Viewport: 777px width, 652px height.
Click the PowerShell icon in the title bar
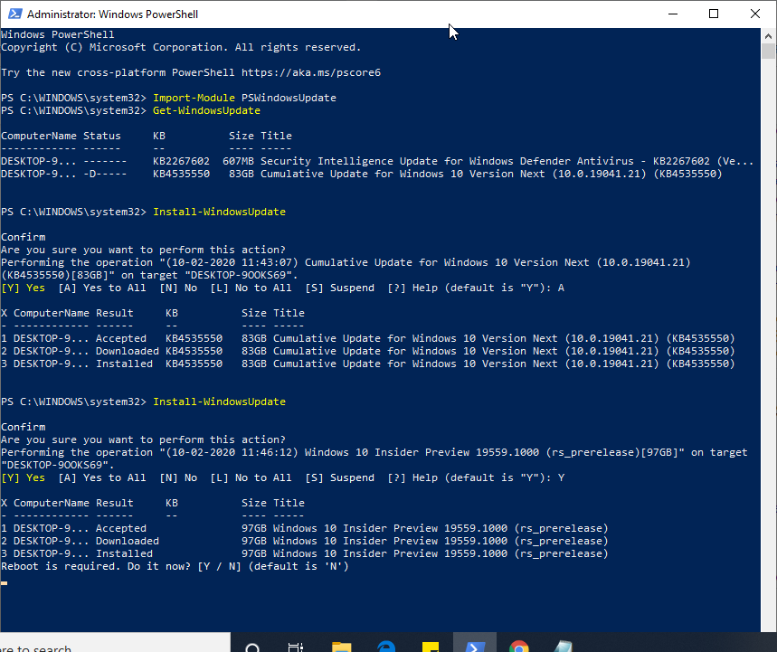coord(14,14)
